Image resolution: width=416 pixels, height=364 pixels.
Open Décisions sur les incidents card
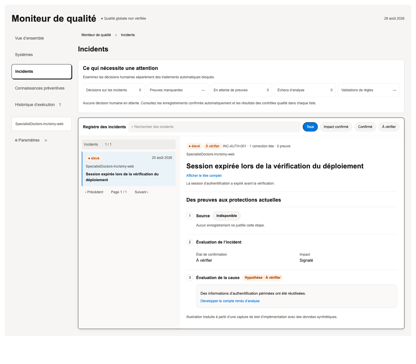(114, 90)
